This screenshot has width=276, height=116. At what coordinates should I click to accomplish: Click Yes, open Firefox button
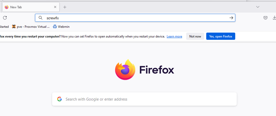tap(220, 36)
